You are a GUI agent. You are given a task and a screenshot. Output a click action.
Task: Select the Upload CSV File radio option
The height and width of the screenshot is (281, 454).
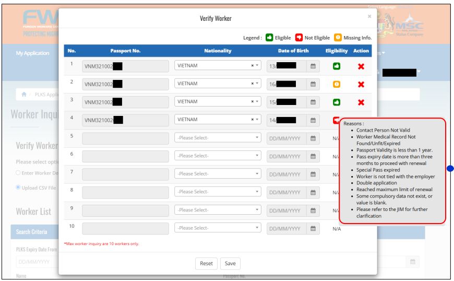(x=18, y=188)
